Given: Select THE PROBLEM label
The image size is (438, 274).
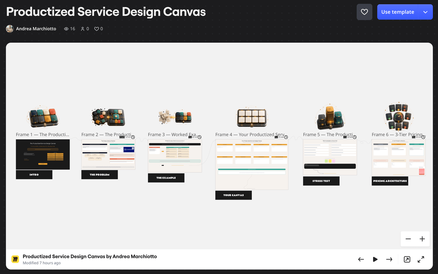Looking at the screenshot, I should tap(100, 175).
